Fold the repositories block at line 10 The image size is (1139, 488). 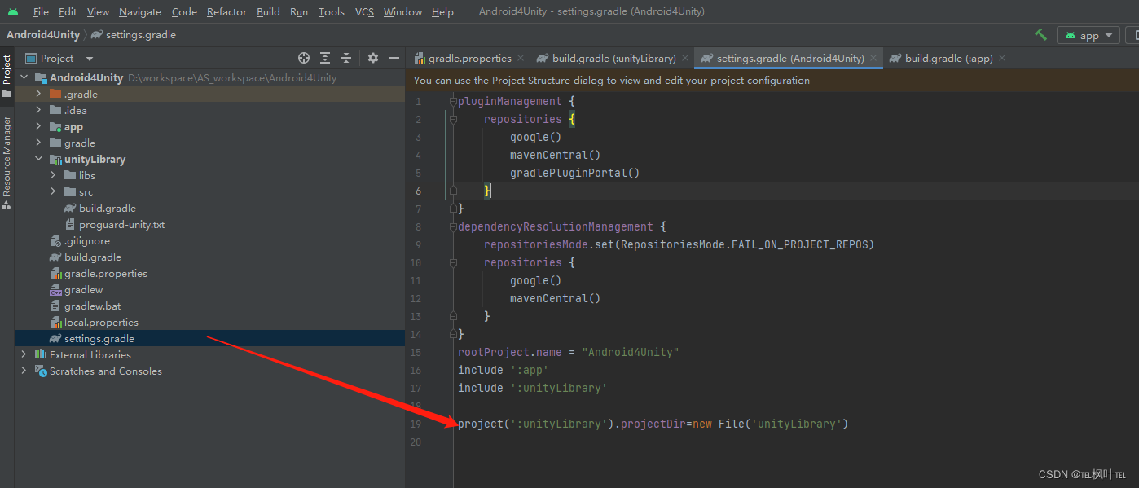[453, 262]
